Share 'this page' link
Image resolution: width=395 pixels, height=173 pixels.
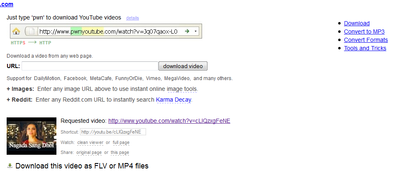click(x=120, y=153)
